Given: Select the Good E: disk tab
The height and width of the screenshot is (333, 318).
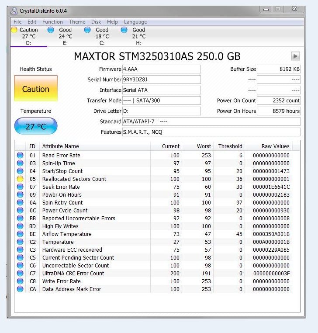Looking at the screenshot, I should (66, 36).
